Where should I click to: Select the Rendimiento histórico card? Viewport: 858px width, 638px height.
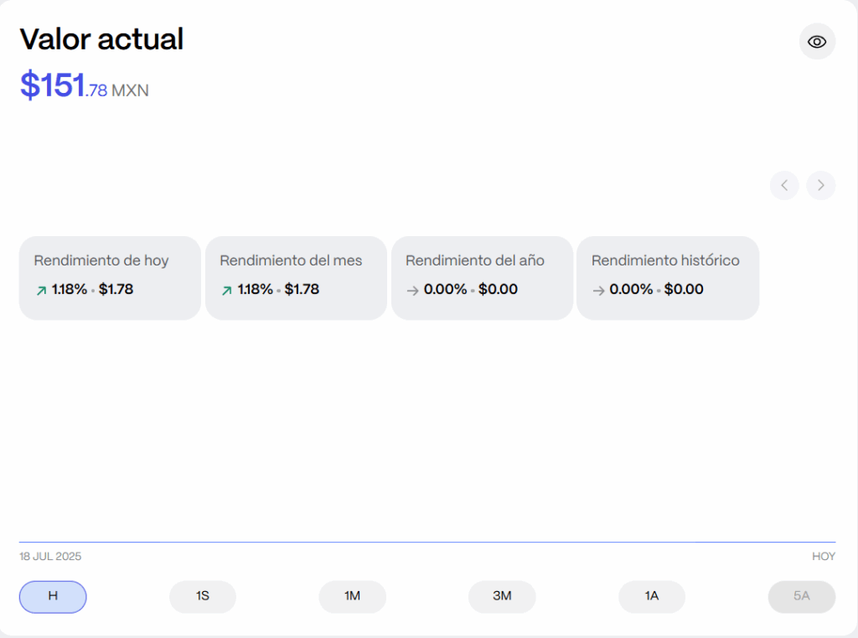click(668, 277)
